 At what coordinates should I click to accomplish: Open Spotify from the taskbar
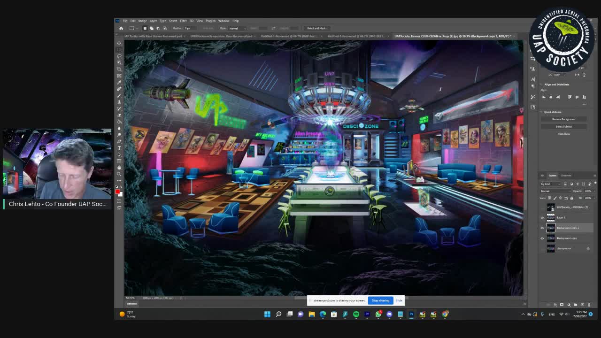tap(356, 314)
